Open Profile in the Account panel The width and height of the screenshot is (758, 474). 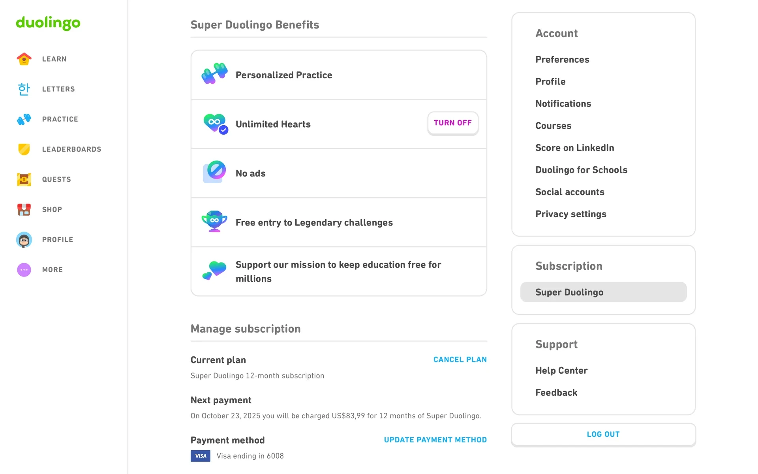(550, 82)
